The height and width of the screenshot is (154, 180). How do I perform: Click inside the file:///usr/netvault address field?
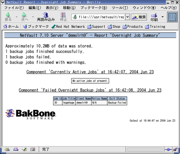101,17
